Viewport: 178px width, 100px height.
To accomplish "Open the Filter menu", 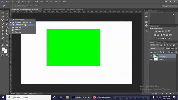I will [x=42, y=2].
